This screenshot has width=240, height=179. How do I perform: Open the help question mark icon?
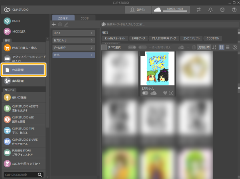tap(234, 10)
